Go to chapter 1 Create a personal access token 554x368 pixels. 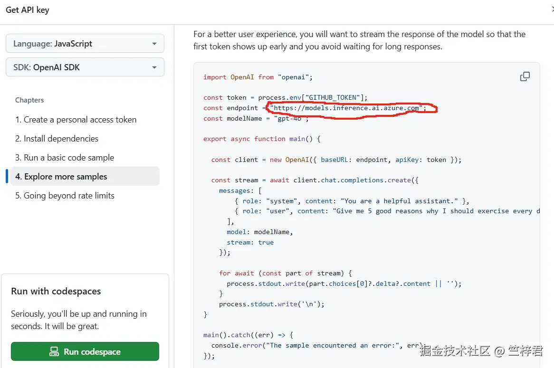click(x=76, y=120)
